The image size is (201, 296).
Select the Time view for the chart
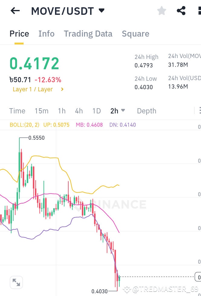17,111
